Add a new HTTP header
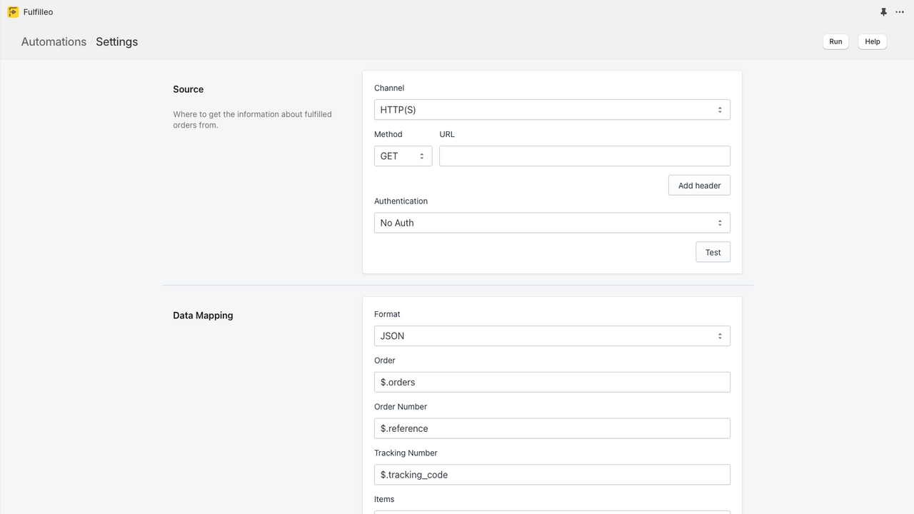The image size is (914, 514). tap(699, 185)
